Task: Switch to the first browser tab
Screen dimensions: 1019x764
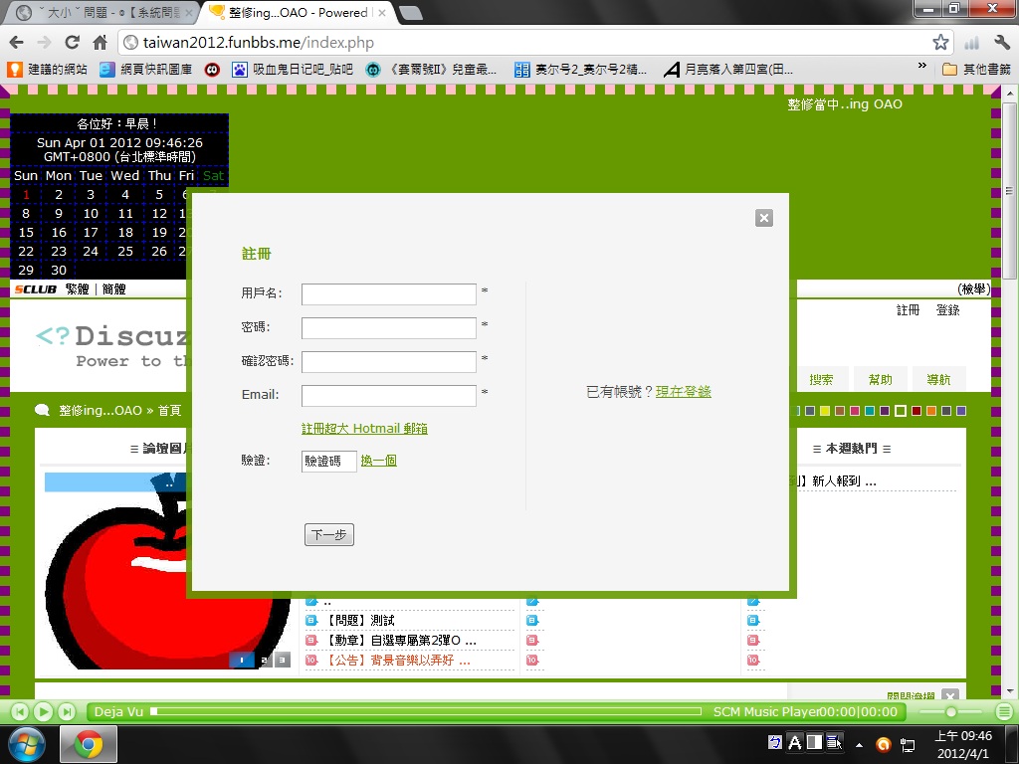Action: (x=100, y=13)
